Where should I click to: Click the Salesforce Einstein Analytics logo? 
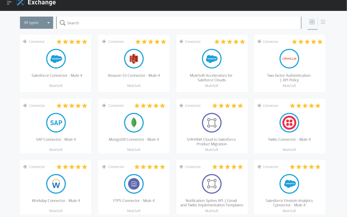click(x=289, y=184)
